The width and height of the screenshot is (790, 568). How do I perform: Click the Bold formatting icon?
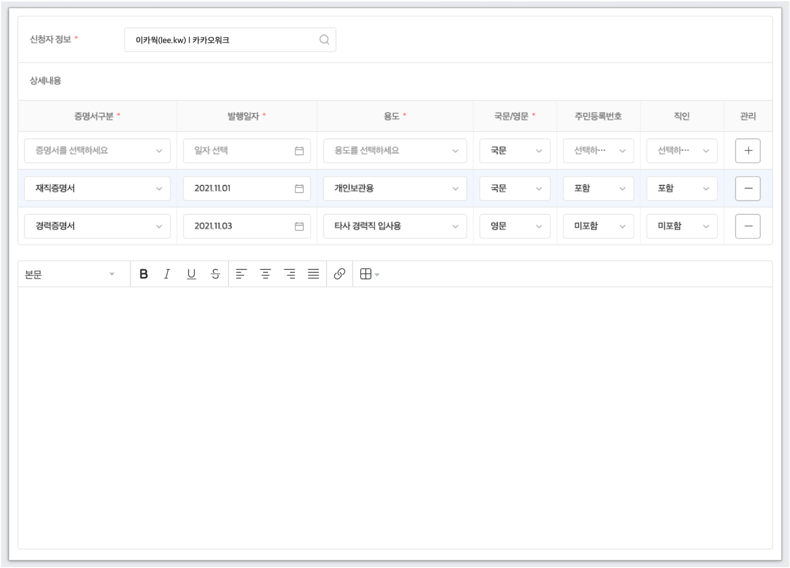pyautogui.click(x=144, y=274)
